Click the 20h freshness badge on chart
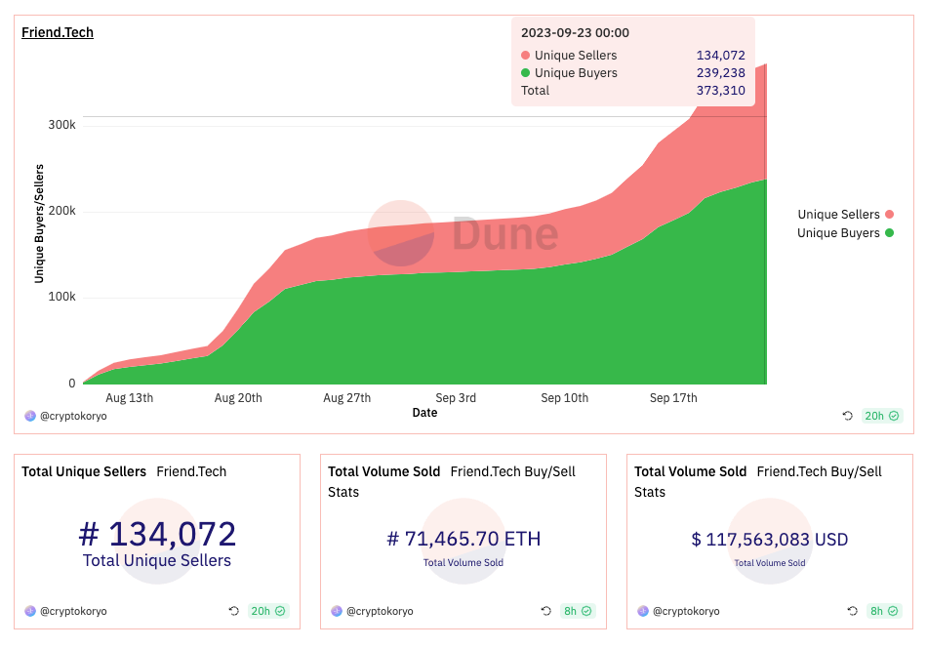The image size is (927, 648). click(x=881, y=416)
